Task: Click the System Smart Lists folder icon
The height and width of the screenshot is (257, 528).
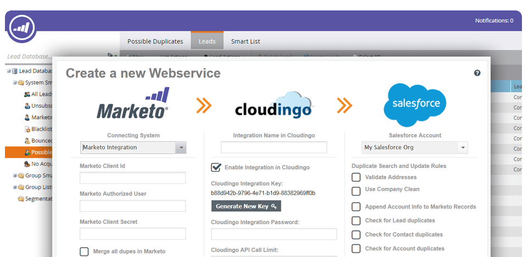Action: tap(21, 83)
